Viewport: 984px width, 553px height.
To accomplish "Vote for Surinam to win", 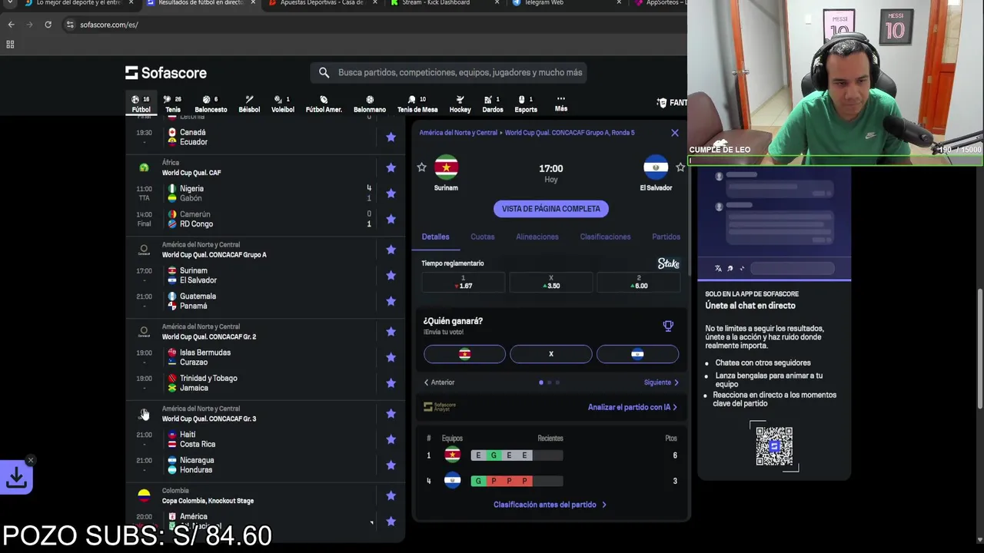I will 464,354.
